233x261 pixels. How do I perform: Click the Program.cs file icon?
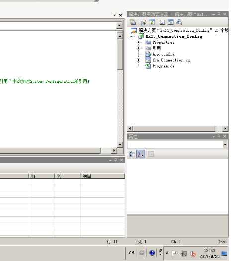click(148, 66)
